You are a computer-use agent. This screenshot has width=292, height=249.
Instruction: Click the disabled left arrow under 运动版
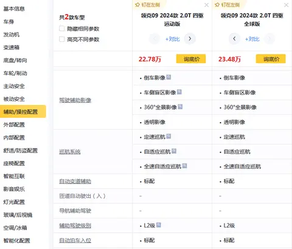pyautogui.click(x=155, y=38)
